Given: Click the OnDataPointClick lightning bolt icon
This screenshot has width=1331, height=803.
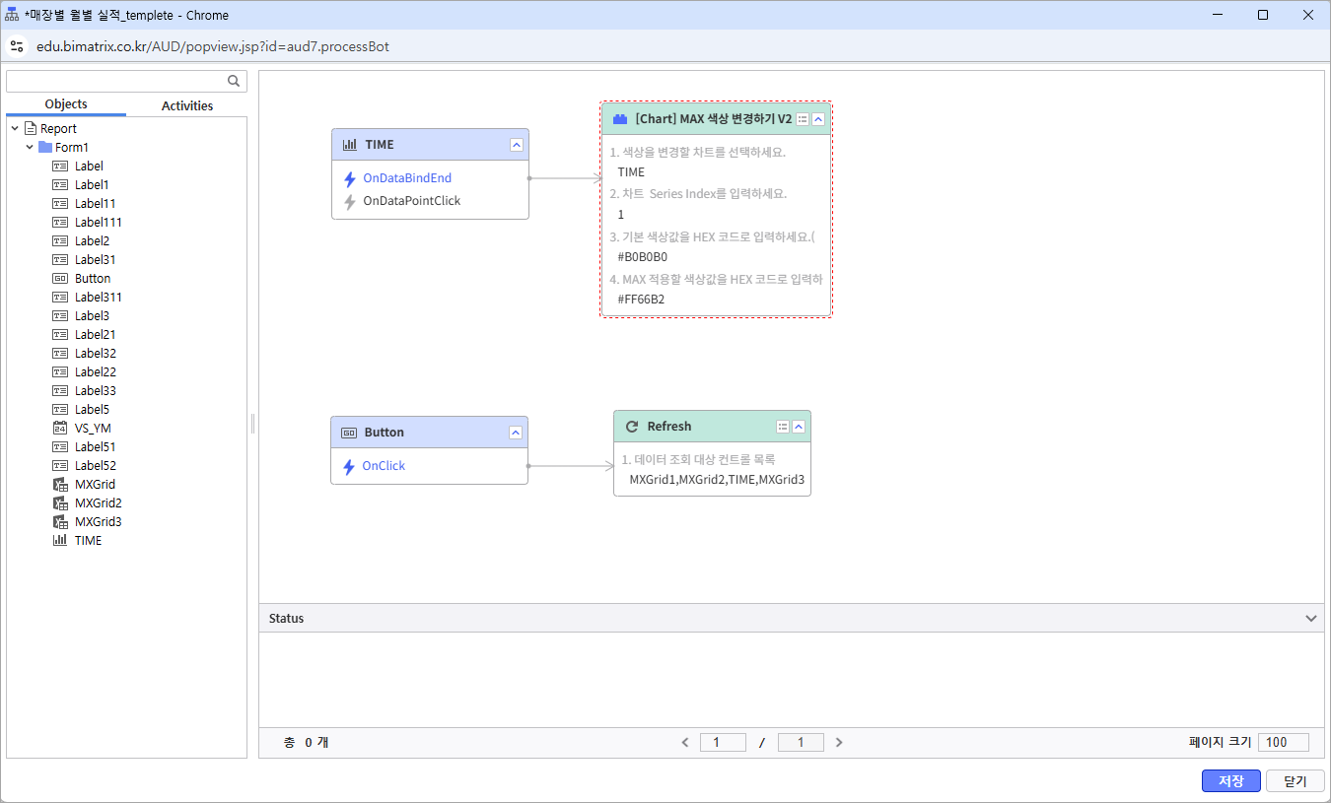Looking at the screenshot, I should click(349, 201).
